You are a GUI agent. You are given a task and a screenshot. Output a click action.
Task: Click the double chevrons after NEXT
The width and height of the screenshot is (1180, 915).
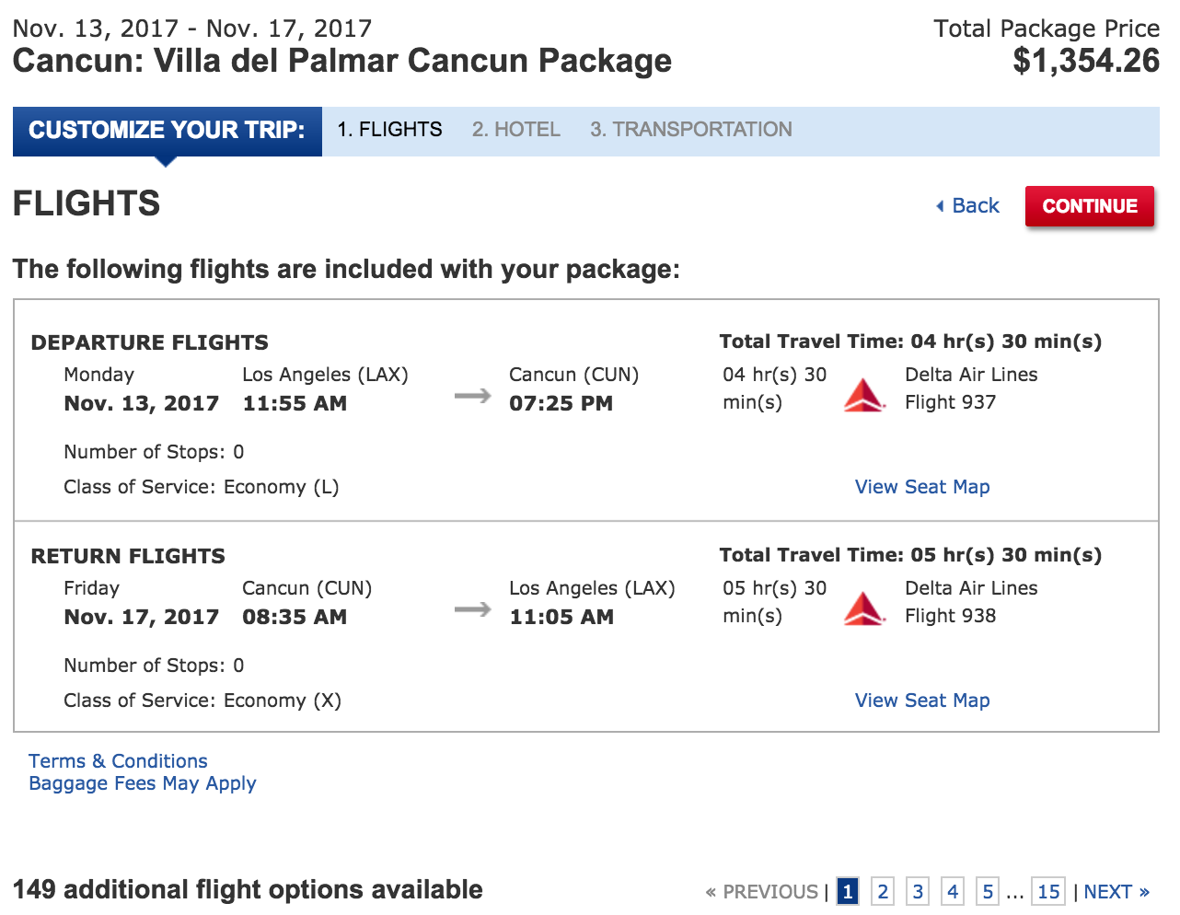(1144, 891)
